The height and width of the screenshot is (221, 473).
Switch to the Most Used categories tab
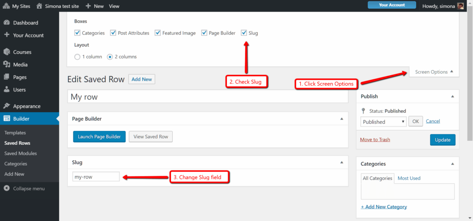(409, 178)
